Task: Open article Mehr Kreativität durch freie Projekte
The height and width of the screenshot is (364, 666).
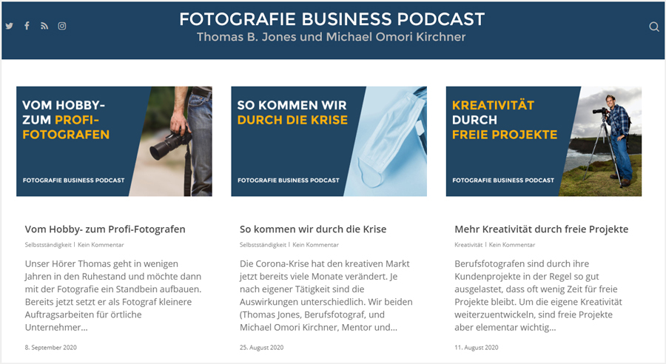Action: tap(541, 229)
